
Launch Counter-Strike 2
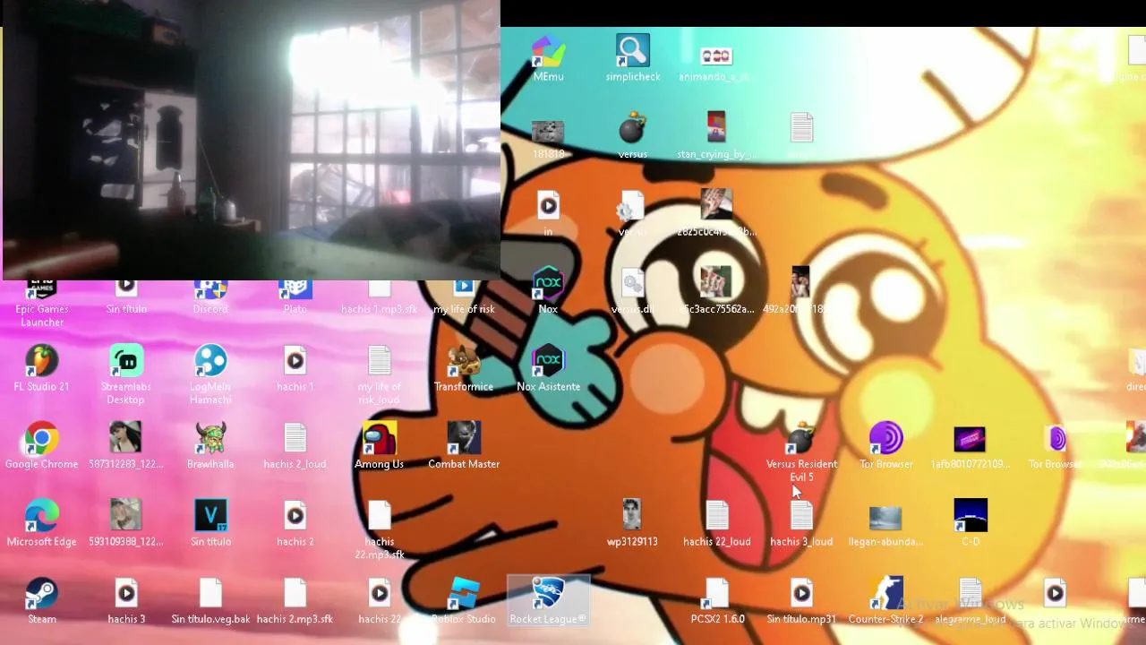[x=885, y=601]
